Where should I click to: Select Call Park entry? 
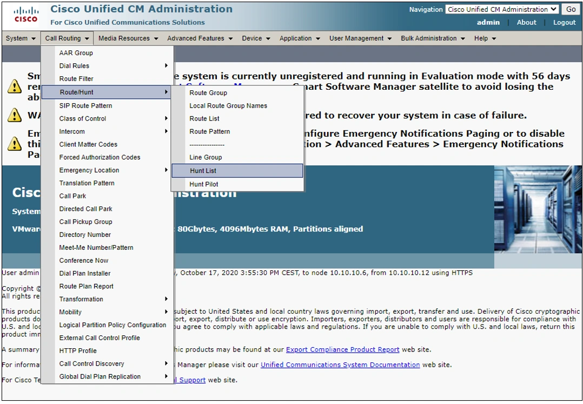107,196
